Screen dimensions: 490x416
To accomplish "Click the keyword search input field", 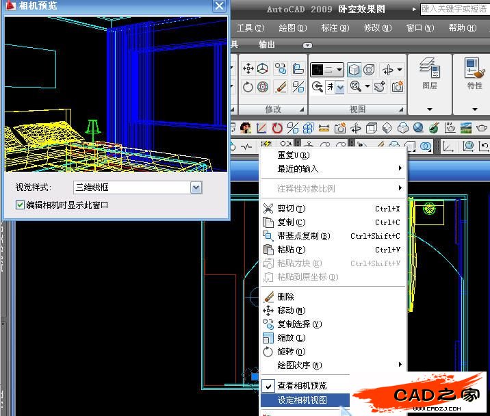I will coord(452,9).
